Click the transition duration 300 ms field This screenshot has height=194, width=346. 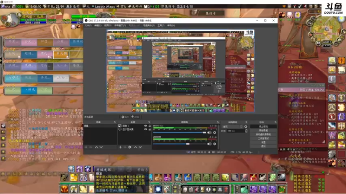(236, 131)
